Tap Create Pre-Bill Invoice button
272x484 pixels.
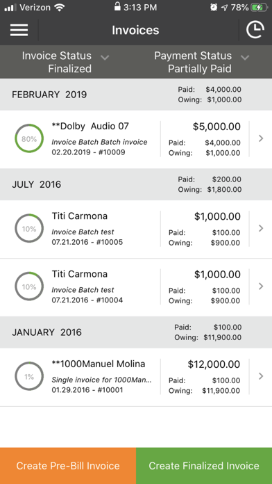tap(68, 466)
